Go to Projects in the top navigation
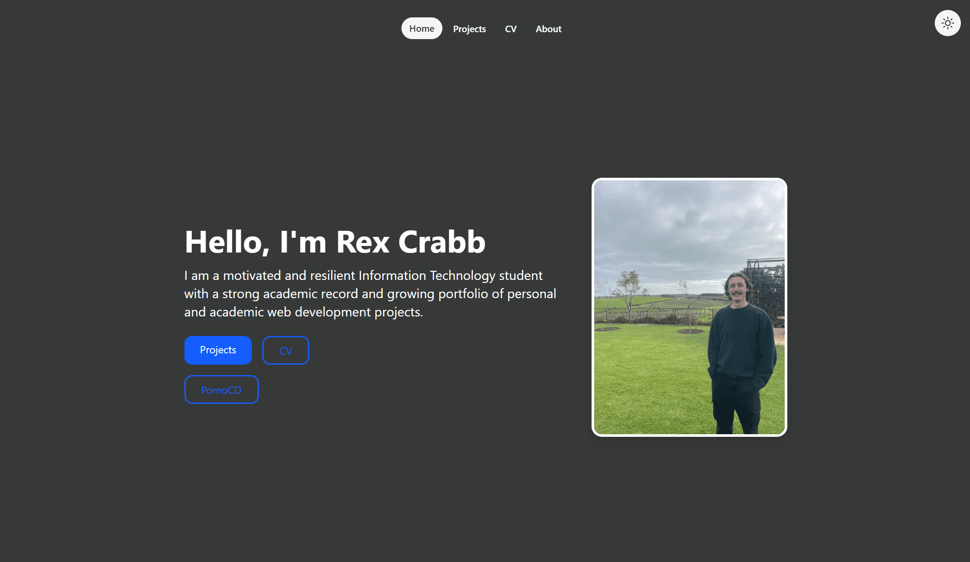The width and height of the screenshot is (970, 562). click(x=469, y=29)
